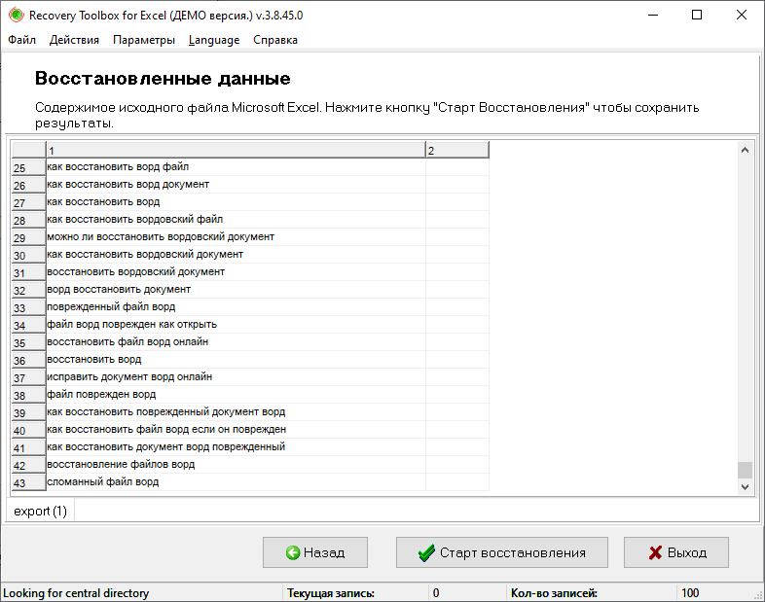Select cell 'как восстановить документ ворд поврежденный'

(x=236, y=447)
